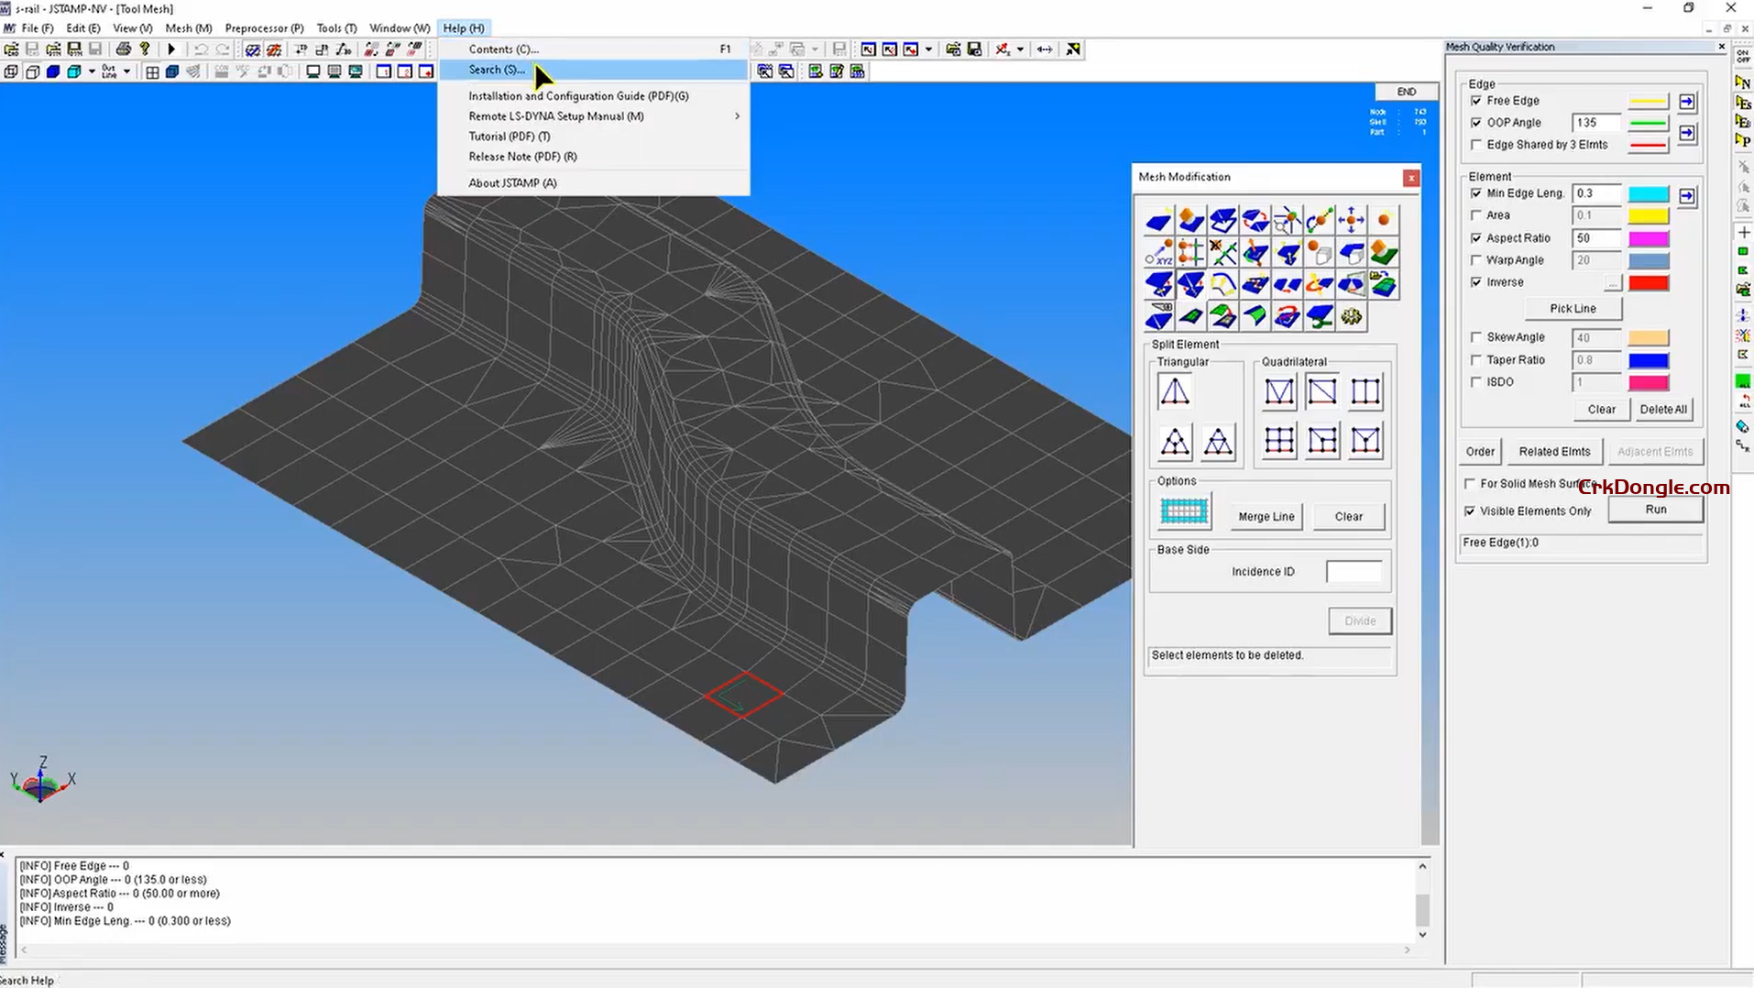Check the For Solid Mesh Surface option

click(x=1471, y=483)
